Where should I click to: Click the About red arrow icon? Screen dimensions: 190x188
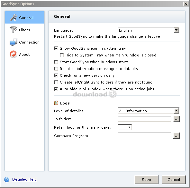13,54
